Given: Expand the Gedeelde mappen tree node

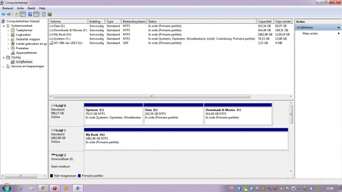Looking at the screenshot, I should click(8, 39).
